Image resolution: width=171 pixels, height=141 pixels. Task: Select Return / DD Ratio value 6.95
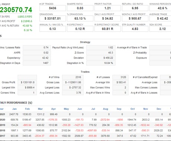pos(135,8)
